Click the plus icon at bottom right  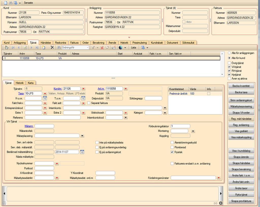click(221, 203)
